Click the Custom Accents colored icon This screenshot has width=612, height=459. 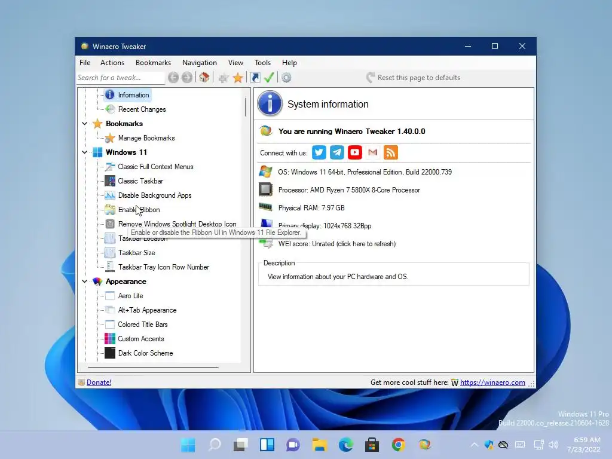(110, 338)
